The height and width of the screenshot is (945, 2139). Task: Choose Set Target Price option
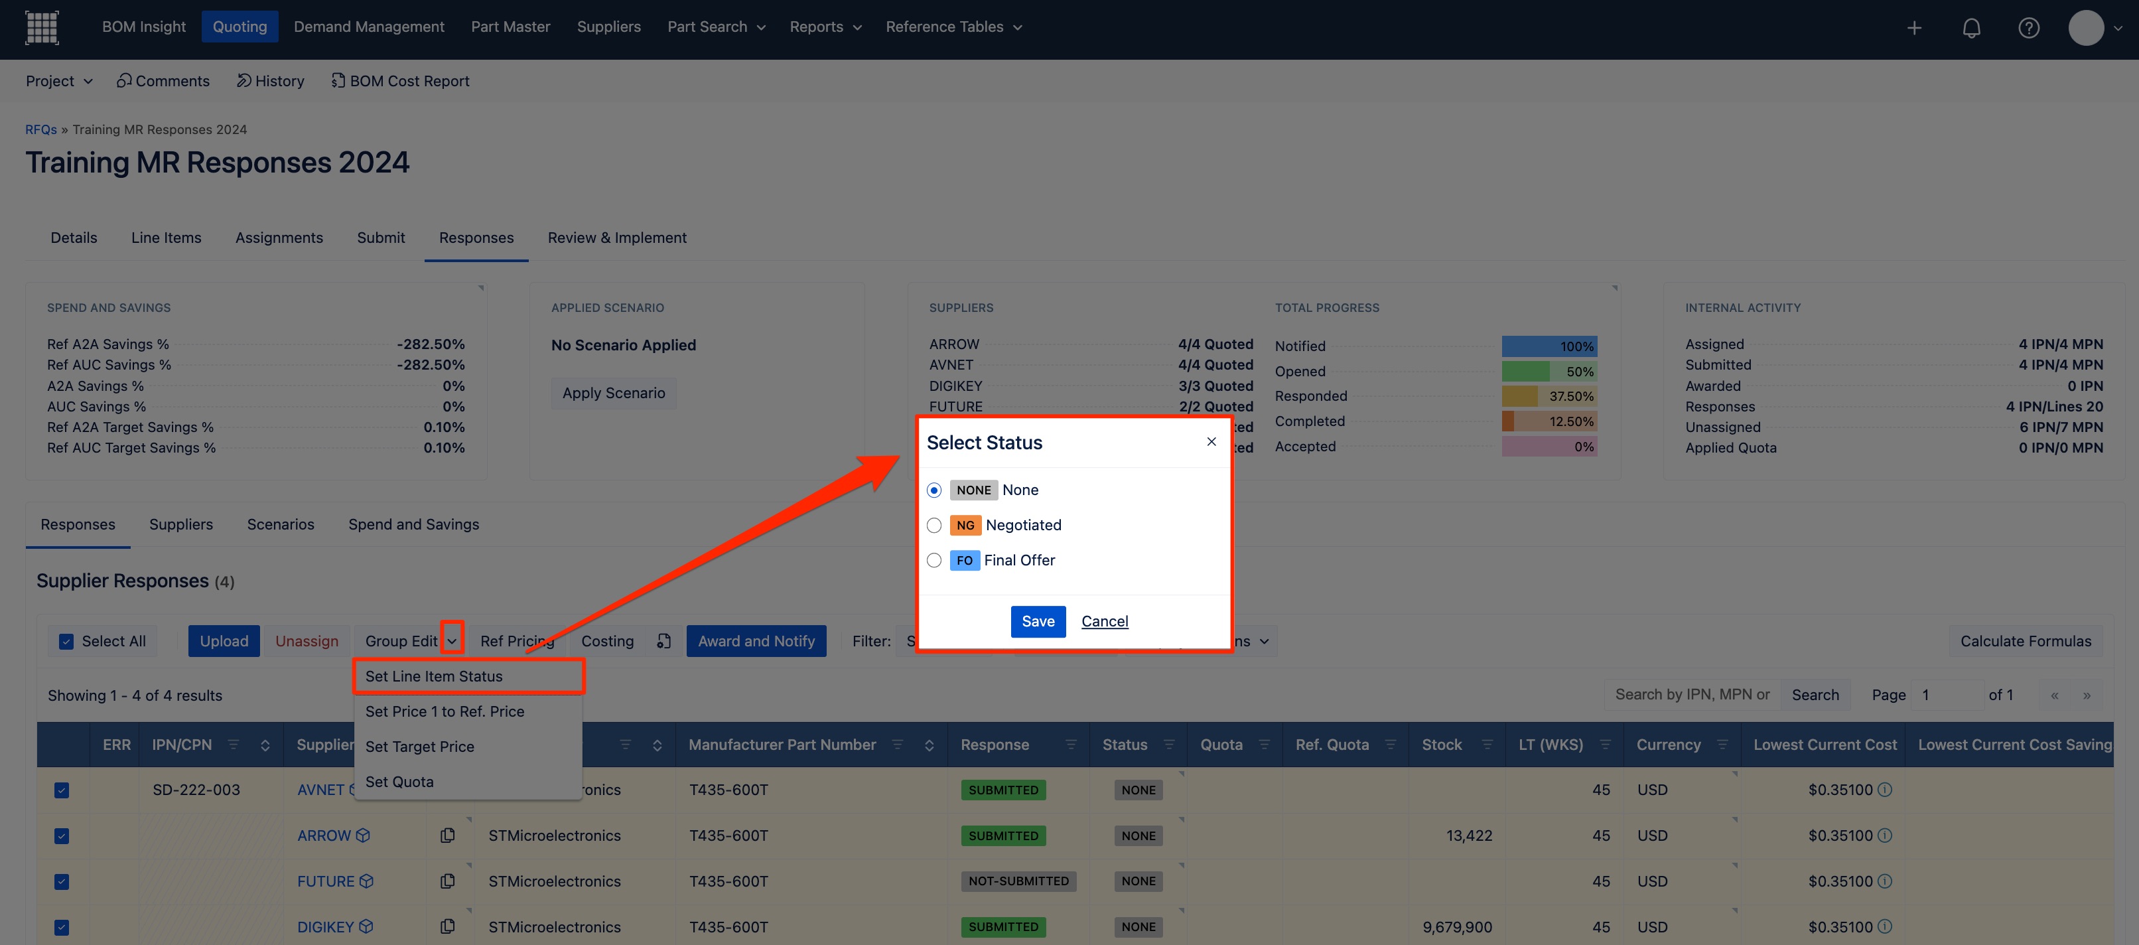point(469,747)
